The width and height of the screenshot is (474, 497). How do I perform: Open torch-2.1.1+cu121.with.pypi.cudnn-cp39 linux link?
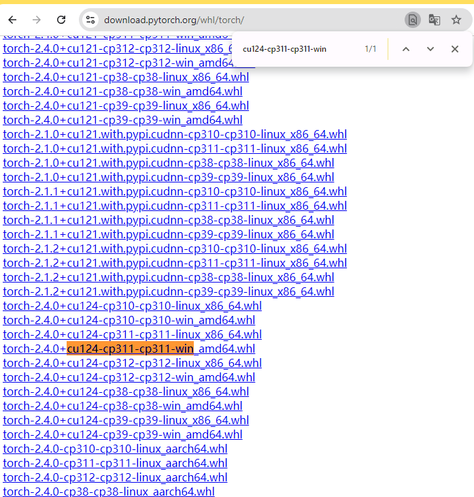tap(169, 234)
